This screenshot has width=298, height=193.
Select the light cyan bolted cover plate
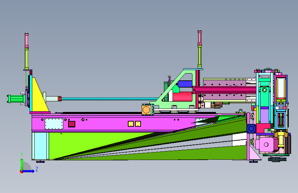click(x=54, y=124)
